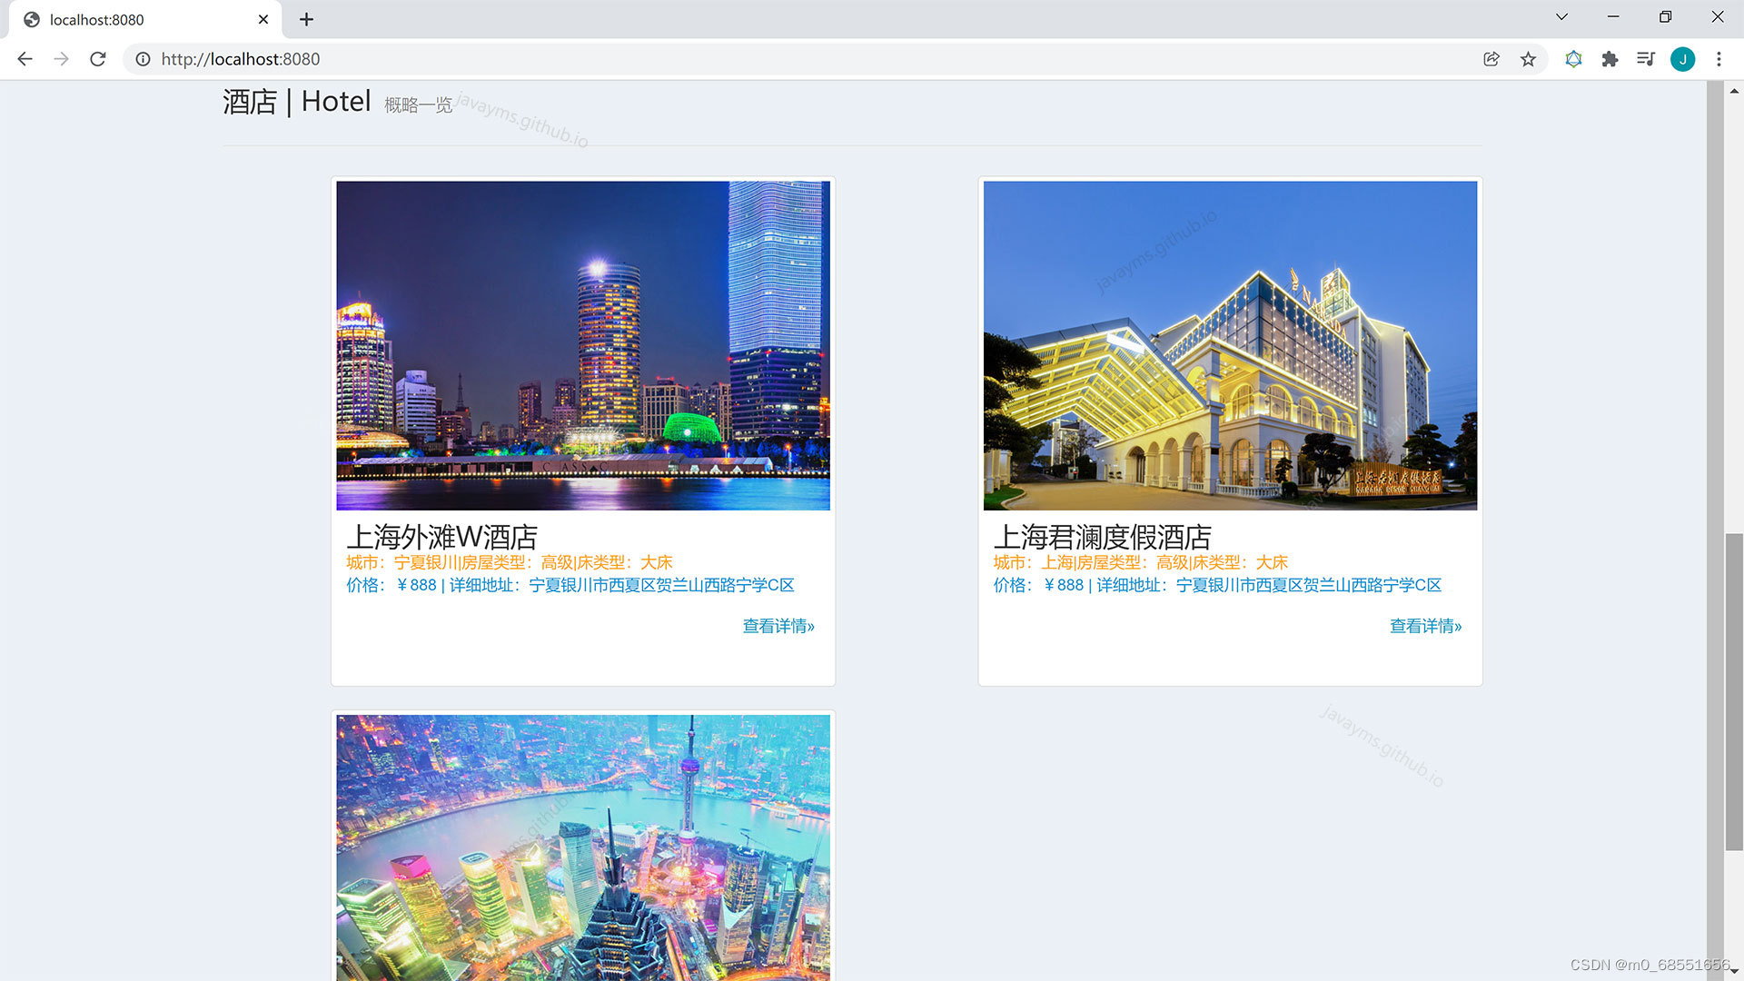
Task: Click the 概略一览 subtitle text
Action: coord(418,105)
